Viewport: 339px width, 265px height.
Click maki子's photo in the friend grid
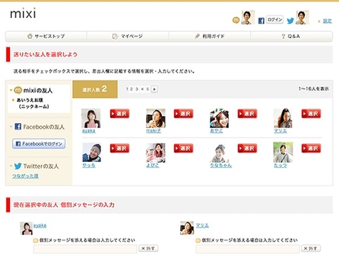click(156, 118)
